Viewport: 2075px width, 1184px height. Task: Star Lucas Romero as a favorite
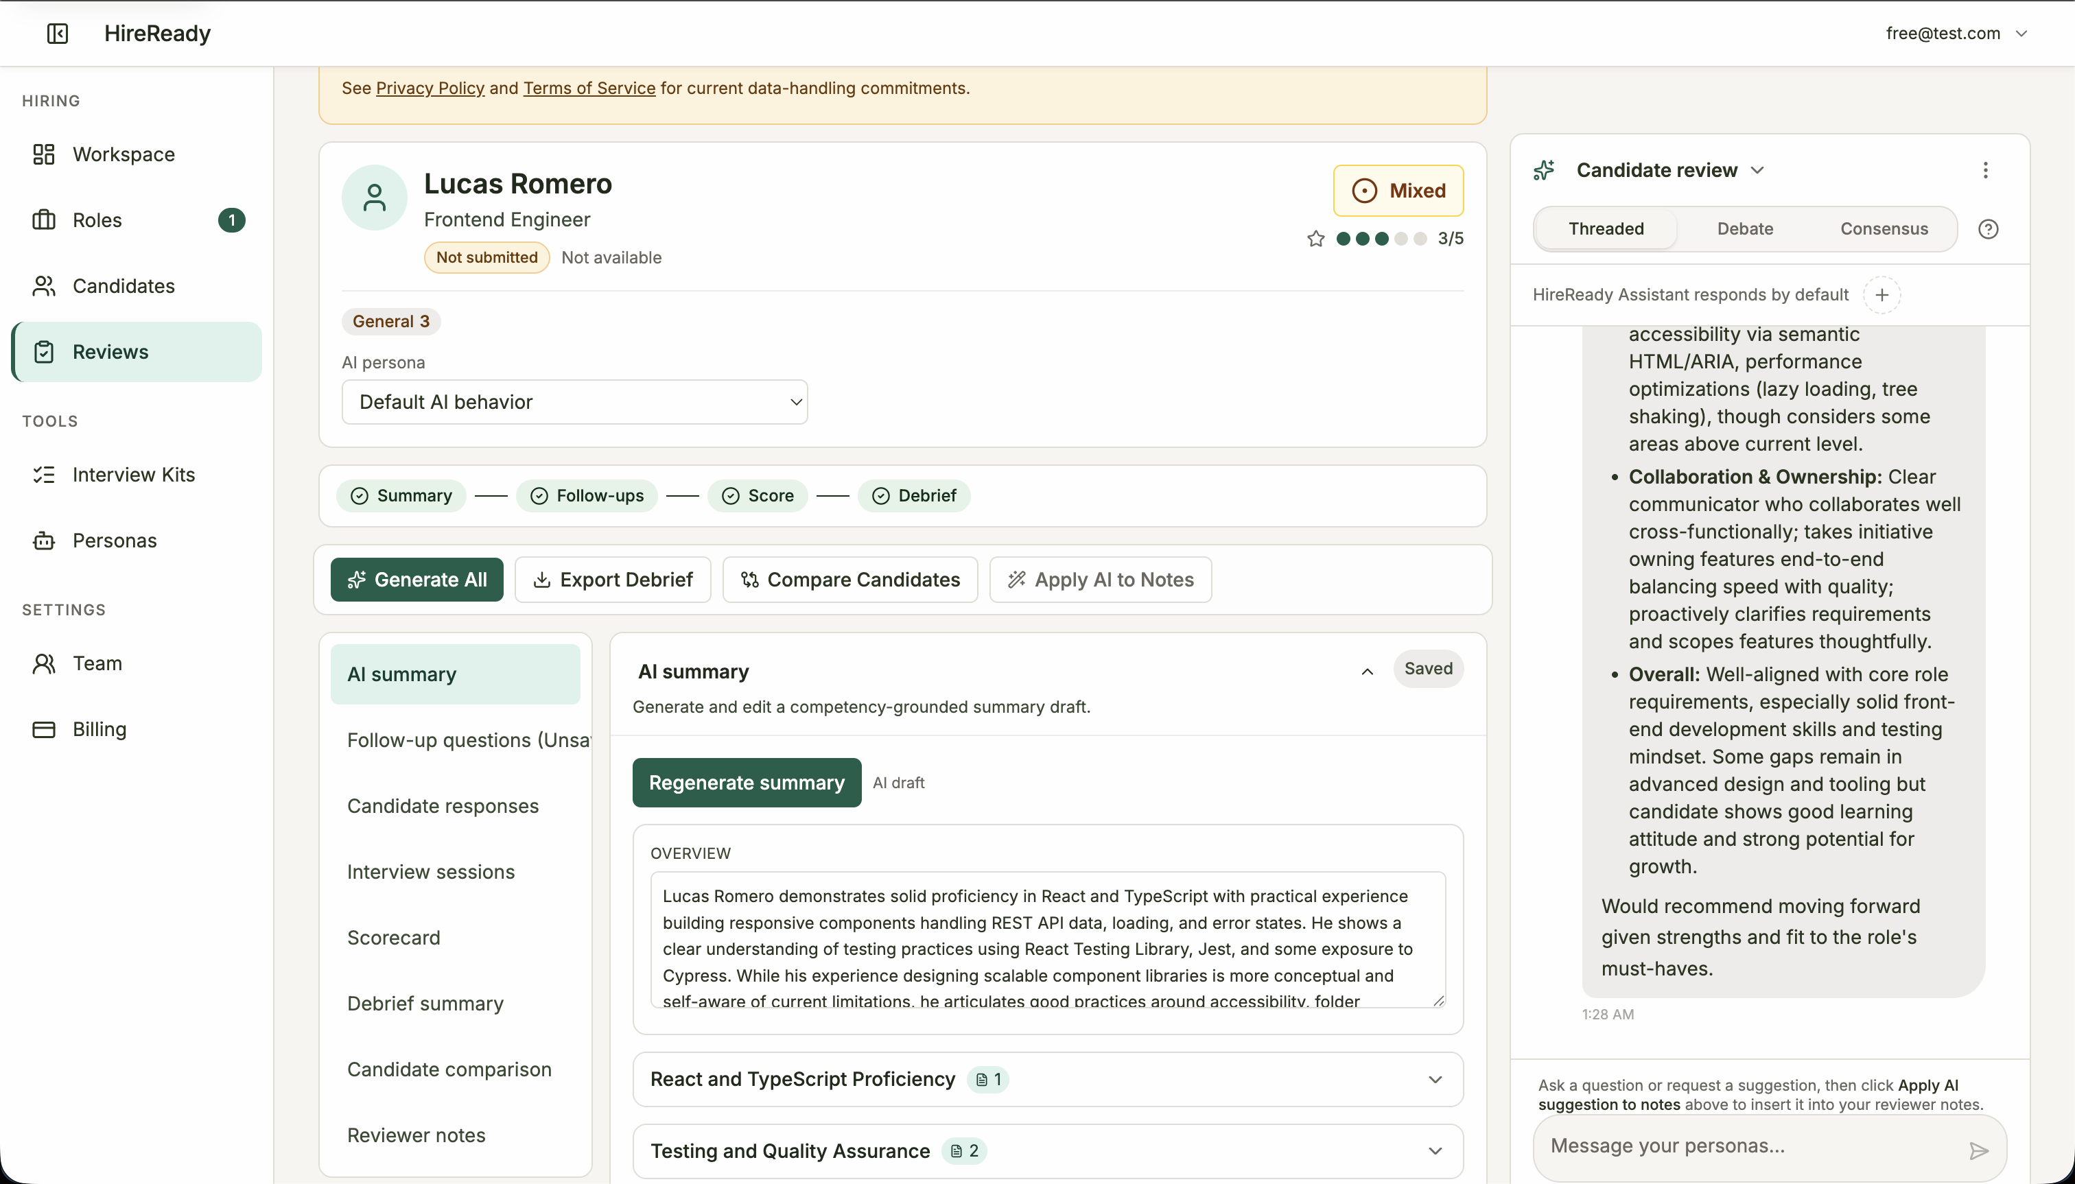[x=1315, y=238]
